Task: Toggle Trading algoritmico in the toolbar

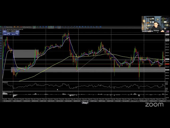Action: 26,27
